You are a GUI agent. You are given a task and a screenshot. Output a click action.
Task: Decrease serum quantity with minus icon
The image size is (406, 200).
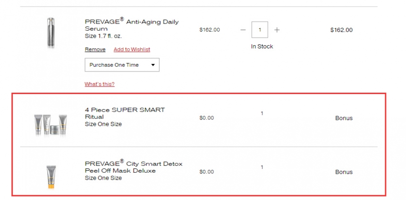tap(243, 30)
